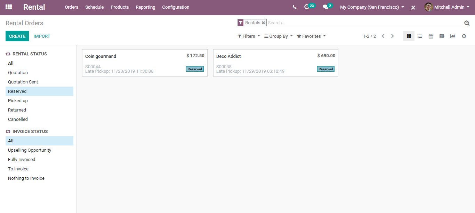Filter by Upselling Opportunity

click(x=39, y=150)
